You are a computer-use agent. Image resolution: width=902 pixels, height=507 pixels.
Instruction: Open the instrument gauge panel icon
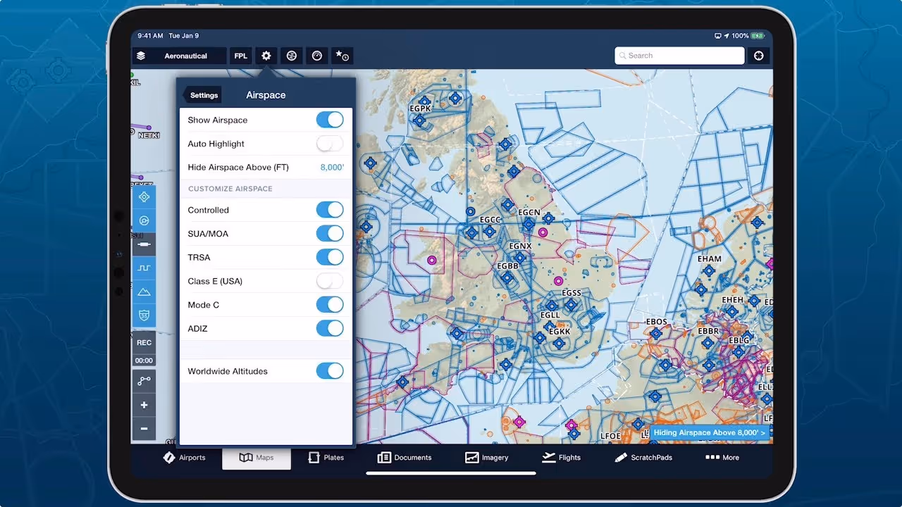(x=316, y=56)
